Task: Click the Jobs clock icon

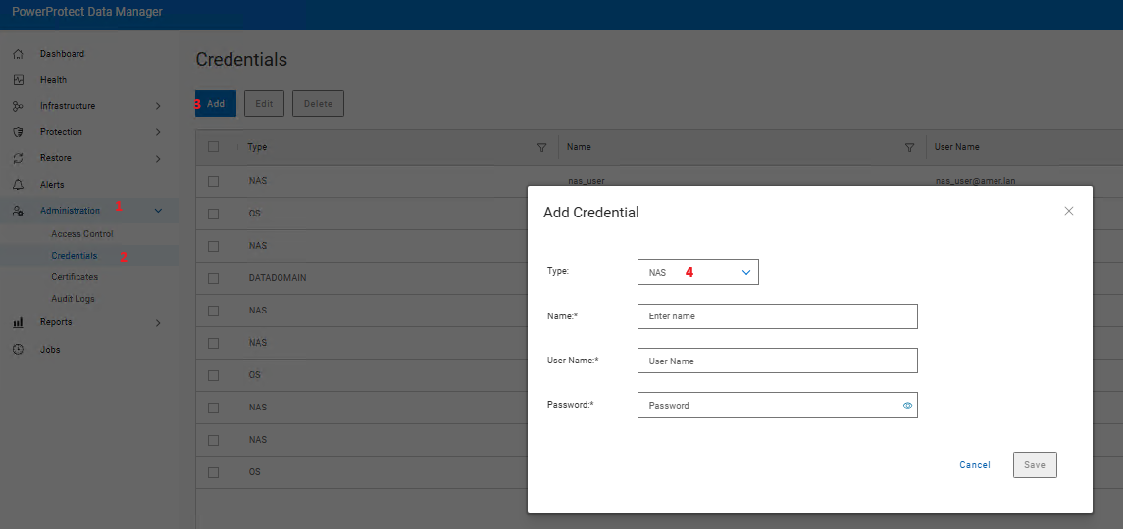Action: (18, 350)
